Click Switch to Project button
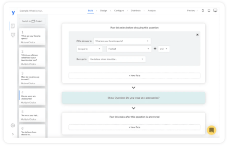This screenshot has height=146, width=227. (x=32, y=21)
